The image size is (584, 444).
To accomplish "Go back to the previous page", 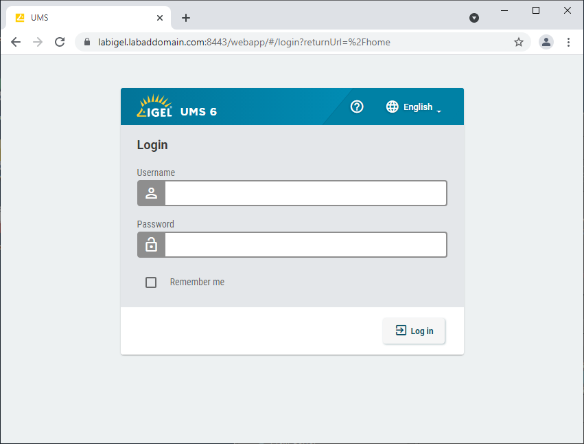I will (x=16, y=42).
